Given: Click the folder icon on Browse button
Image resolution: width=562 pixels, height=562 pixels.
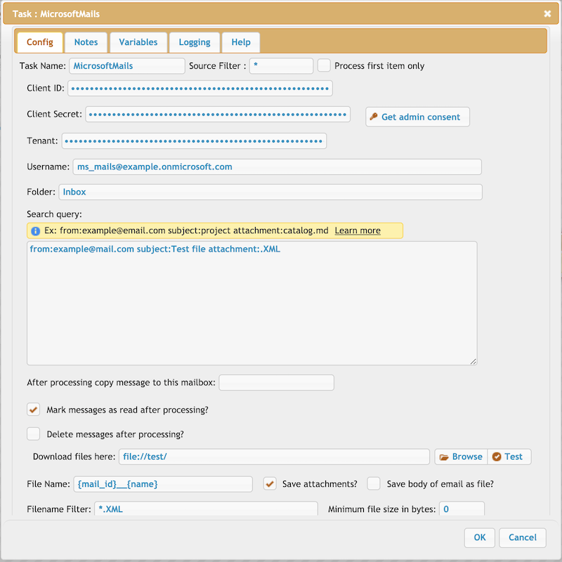Looking at the screenshot, I should [444, 457].
